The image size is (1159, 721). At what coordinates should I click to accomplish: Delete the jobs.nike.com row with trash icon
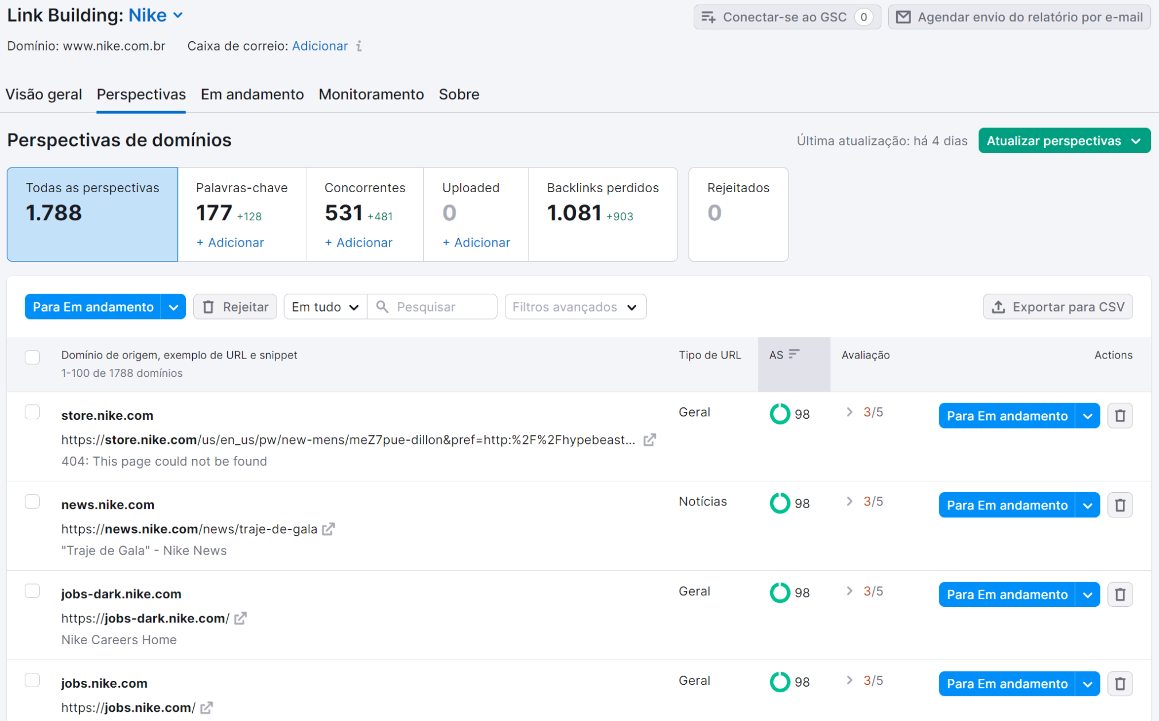point(1119,684)
